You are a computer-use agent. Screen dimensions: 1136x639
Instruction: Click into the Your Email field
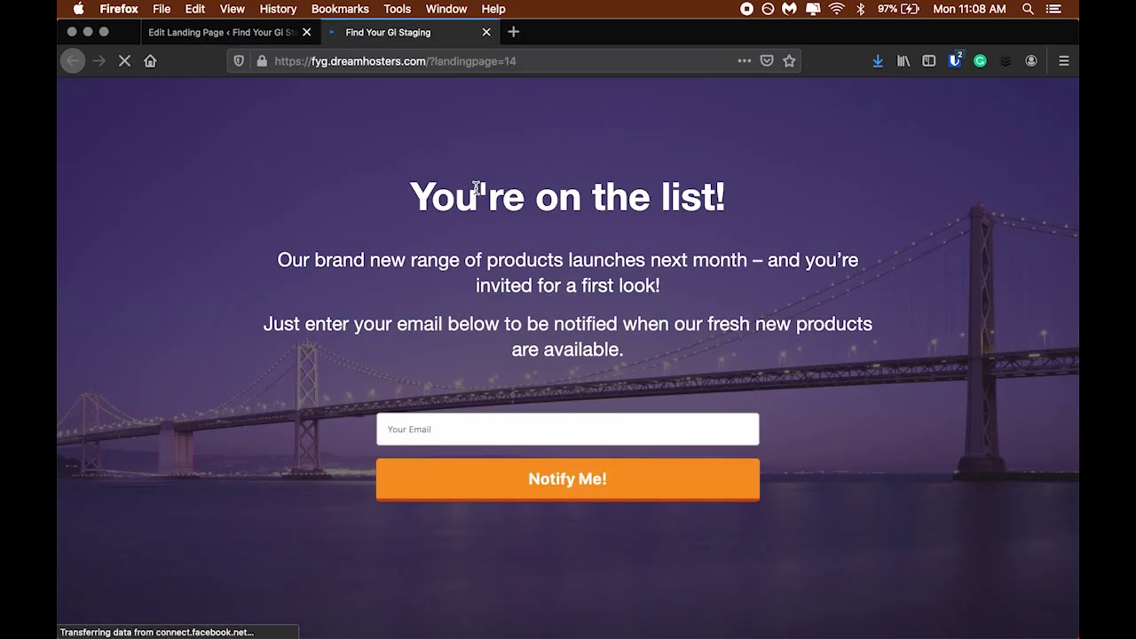pyautogui.click(x=568, y=430)
